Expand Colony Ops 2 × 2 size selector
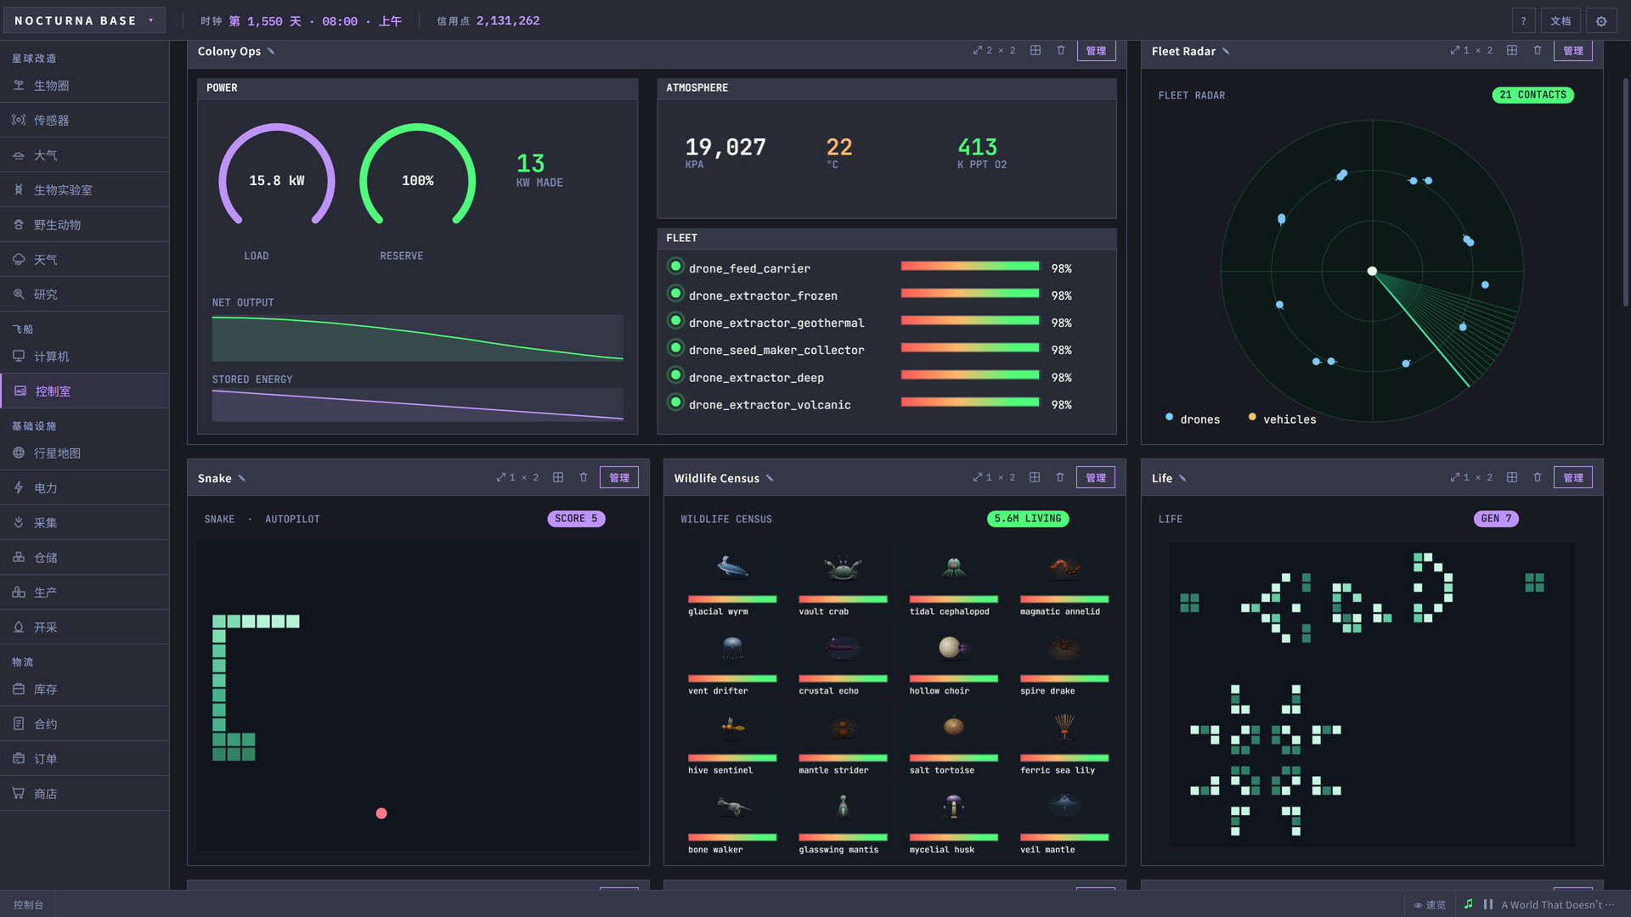 click(x=994, y=50)
